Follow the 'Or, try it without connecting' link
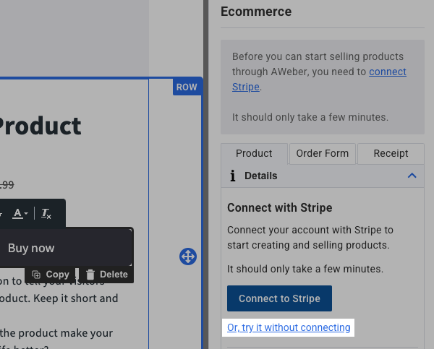Viewport: 434px width, 349px height. pyautogui.click(x=289, y=327)
